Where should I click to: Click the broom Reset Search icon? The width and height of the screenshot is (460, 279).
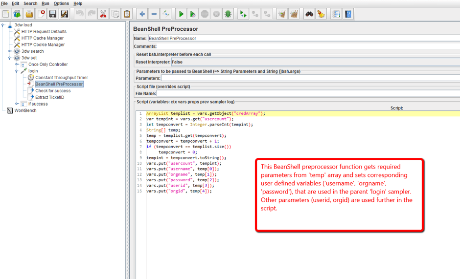coord(321,14)
